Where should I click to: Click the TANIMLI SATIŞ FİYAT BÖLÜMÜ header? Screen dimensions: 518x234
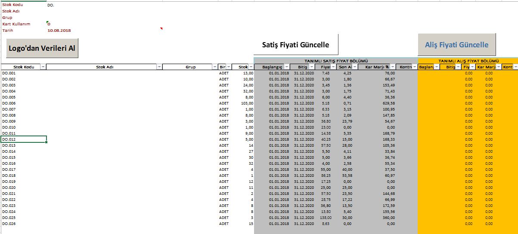click(x=336, y=61)
